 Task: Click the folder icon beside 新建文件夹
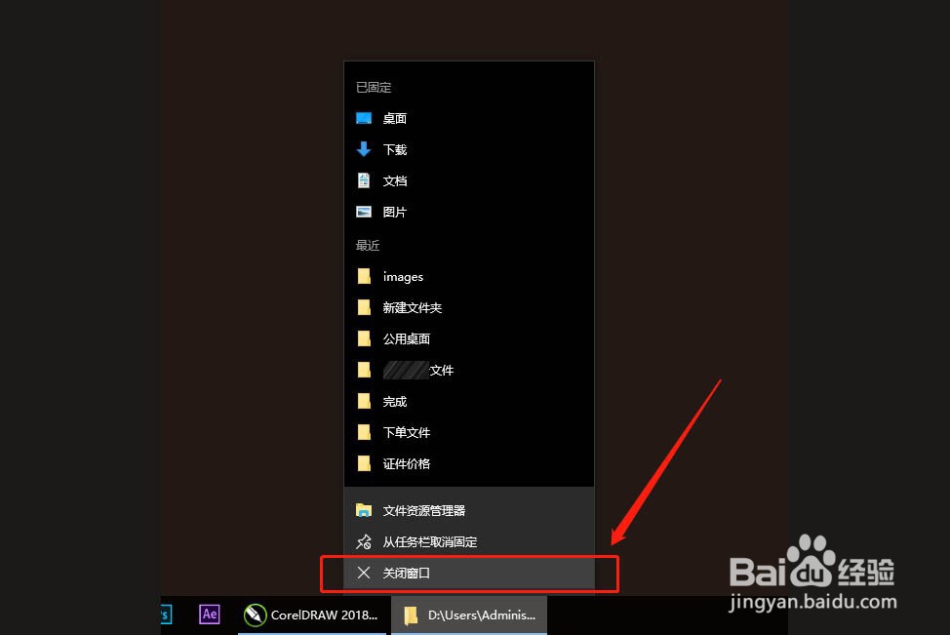point(364,307)
